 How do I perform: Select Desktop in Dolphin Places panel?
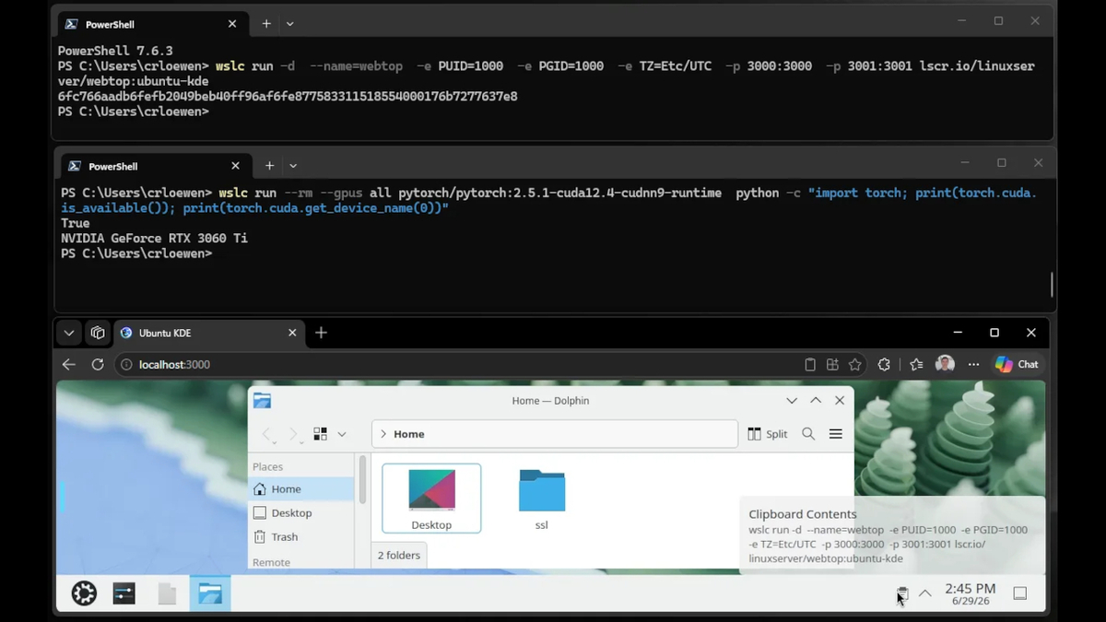pos(301,513)
